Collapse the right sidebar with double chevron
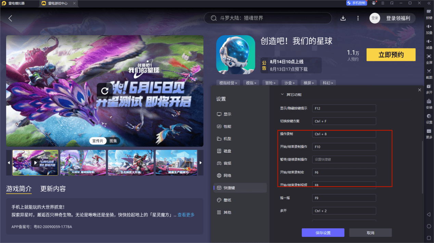This screenshot has width=434, height=243. pos(429,3)
